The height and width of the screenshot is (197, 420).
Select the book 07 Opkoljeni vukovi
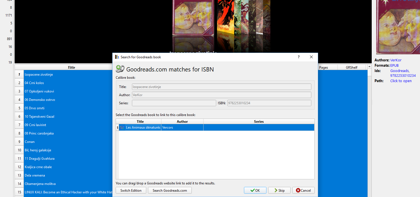point(39,91)
